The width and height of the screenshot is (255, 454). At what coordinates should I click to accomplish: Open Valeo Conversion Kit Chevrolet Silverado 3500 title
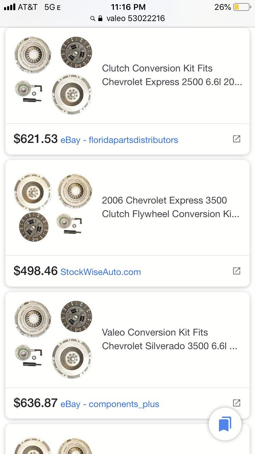pyautogui.click(x=169, y=339)
